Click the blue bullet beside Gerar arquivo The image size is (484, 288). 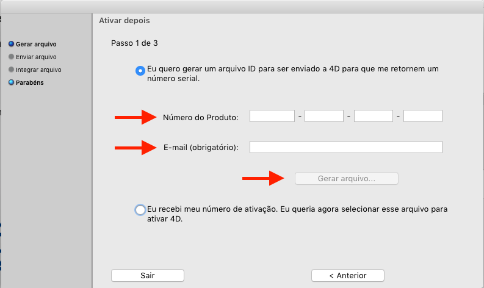pos(11,44)
